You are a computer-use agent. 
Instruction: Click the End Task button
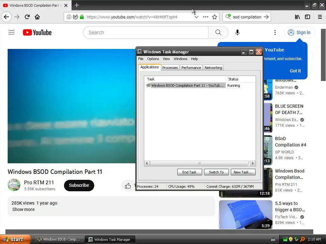click(189, 172)
